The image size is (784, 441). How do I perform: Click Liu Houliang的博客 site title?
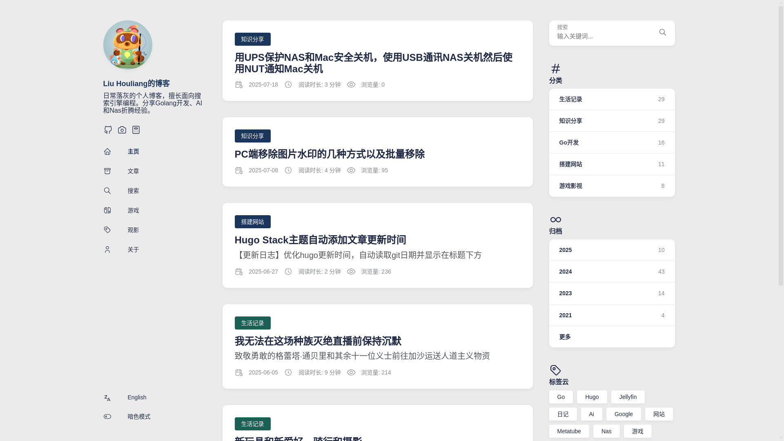[x=136, y=84]
